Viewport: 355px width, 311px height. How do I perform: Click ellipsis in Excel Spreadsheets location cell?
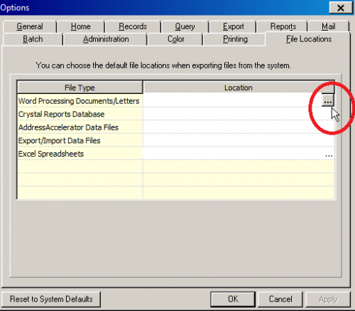point(329,154)
